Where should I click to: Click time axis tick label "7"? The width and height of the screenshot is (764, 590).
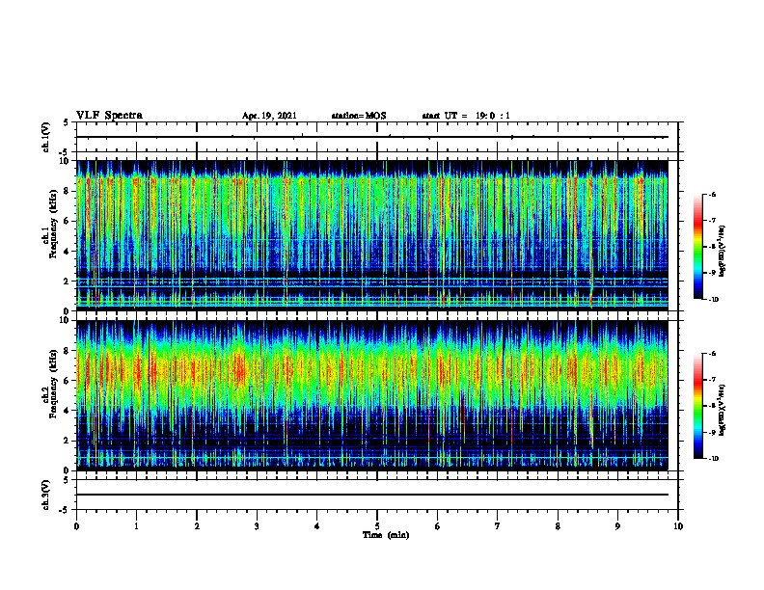[x=498, y=526]
